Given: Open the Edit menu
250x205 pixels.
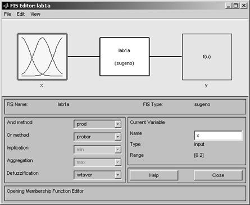Looking at the screenshot, I should click(21, 14).
